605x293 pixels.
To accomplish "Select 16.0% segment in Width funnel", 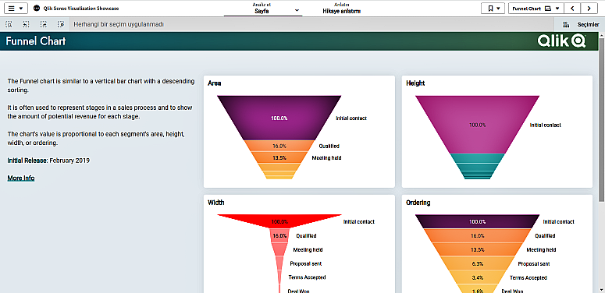I will pyautogui.click(x=279, y=235).
